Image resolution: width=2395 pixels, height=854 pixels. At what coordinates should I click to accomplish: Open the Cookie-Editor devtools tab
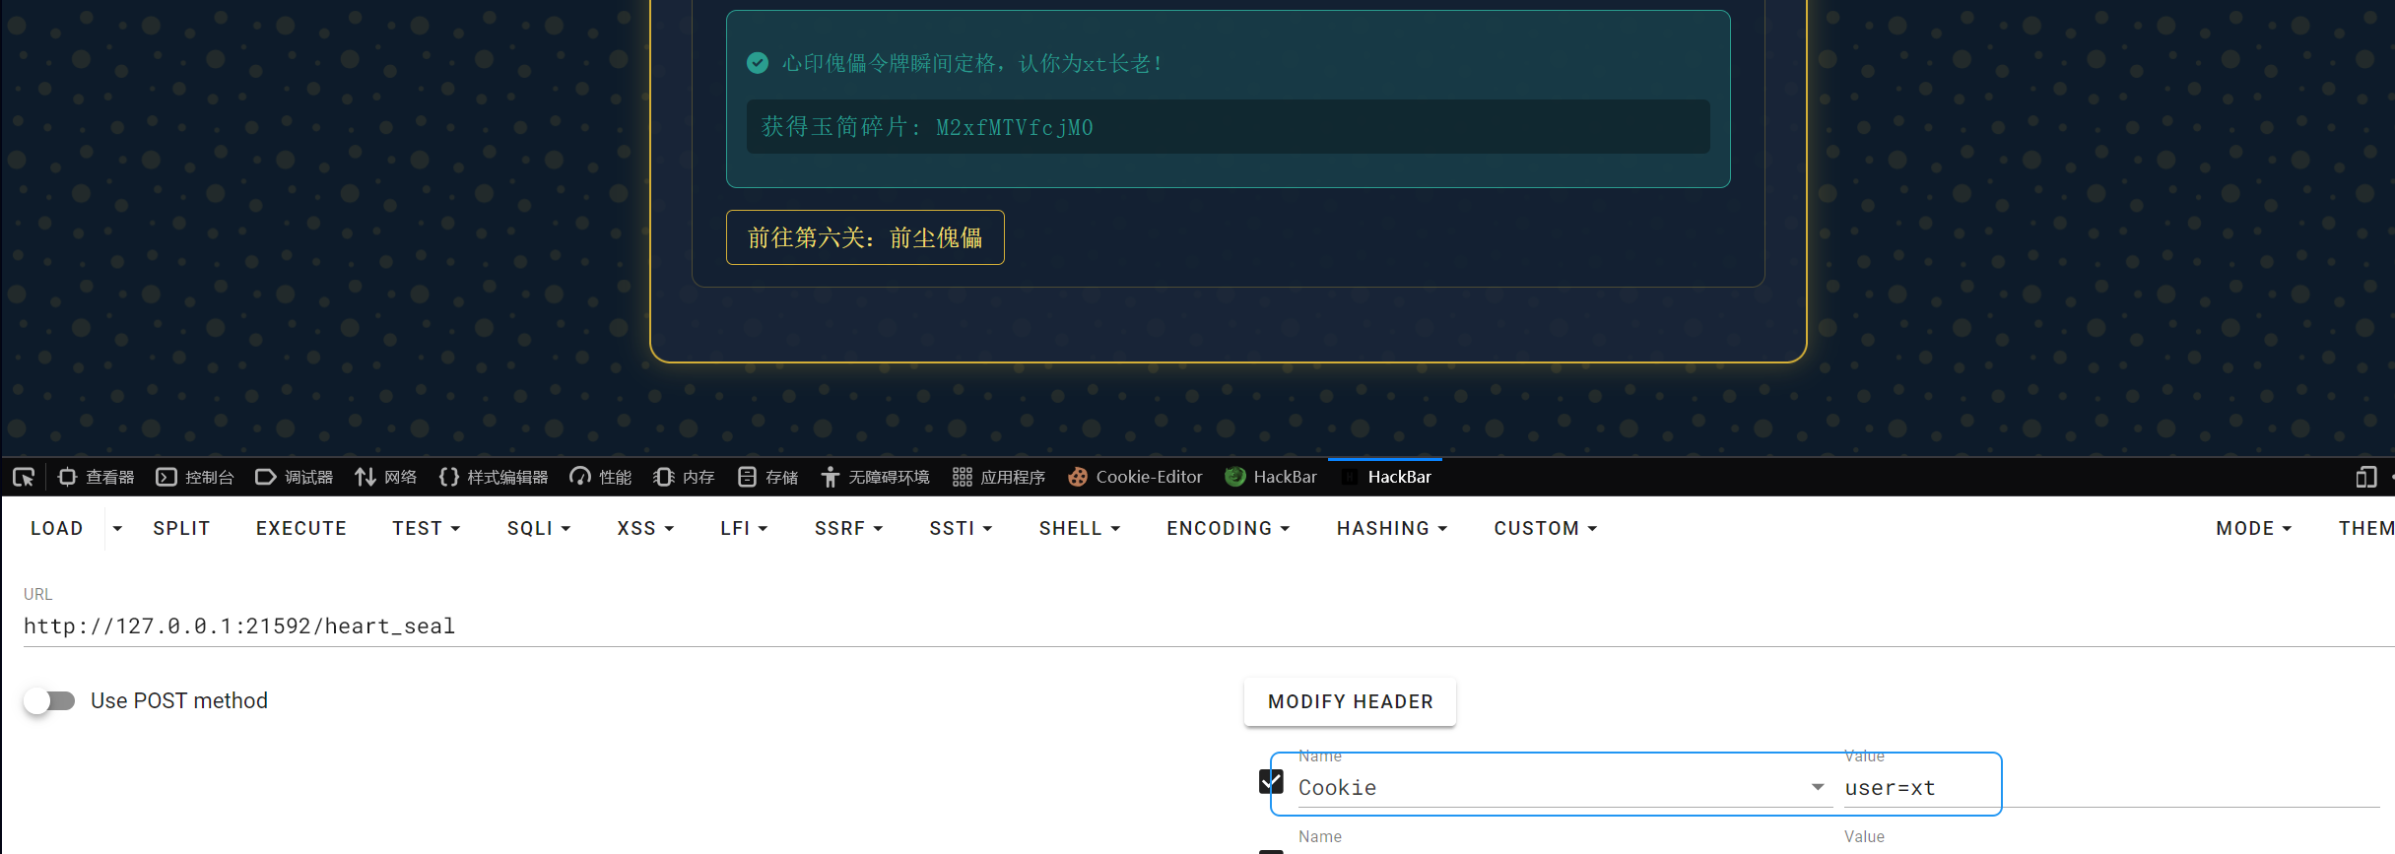1135,478
